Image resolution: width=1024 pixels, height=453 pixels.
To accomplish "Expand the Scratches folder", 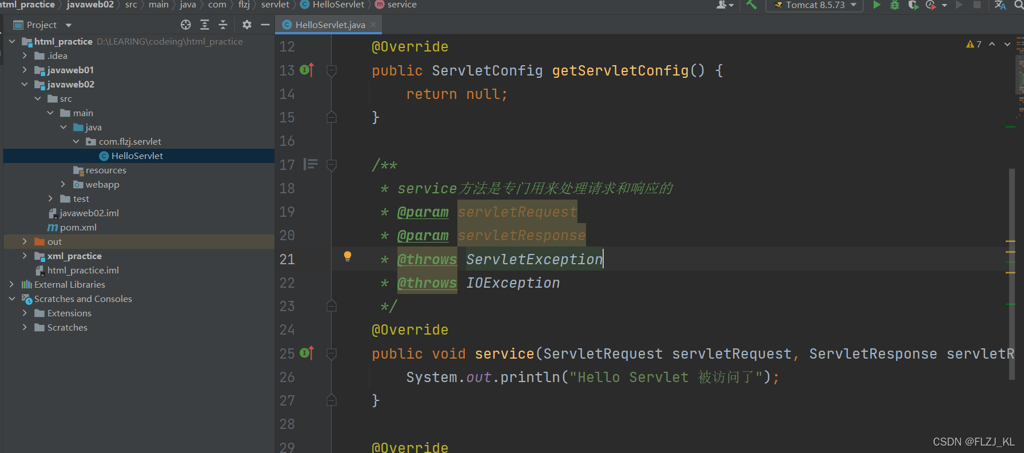I will [x=25, y=327].
